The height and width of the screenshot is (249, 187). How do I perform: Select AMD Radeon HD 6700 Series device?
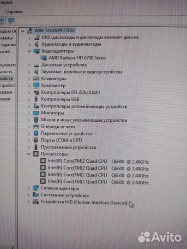pyautogui.click(x=77, y=58)
